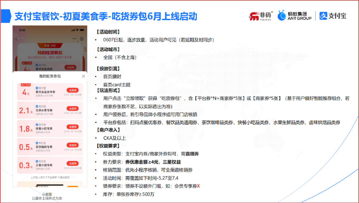This screenshot has width=359, height=203.
Task: Tap 去使用 on the 餐饮全品类专享 coupon
Action: 72,90
